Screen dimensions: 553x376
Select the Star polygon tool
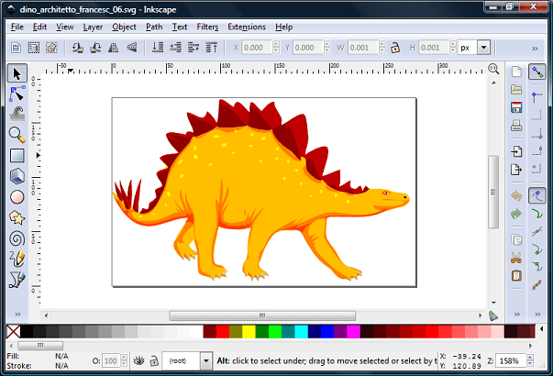(x=17, y=217)
